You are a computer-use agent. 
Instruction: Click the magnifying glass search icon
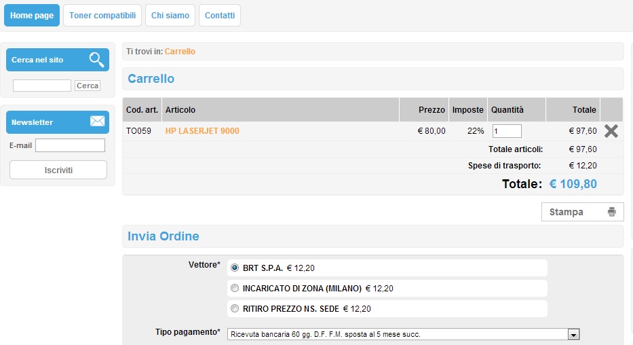[x=97, y=60]
